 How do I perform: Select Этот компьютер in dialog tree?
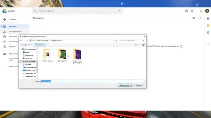click(x=29, y=49)
